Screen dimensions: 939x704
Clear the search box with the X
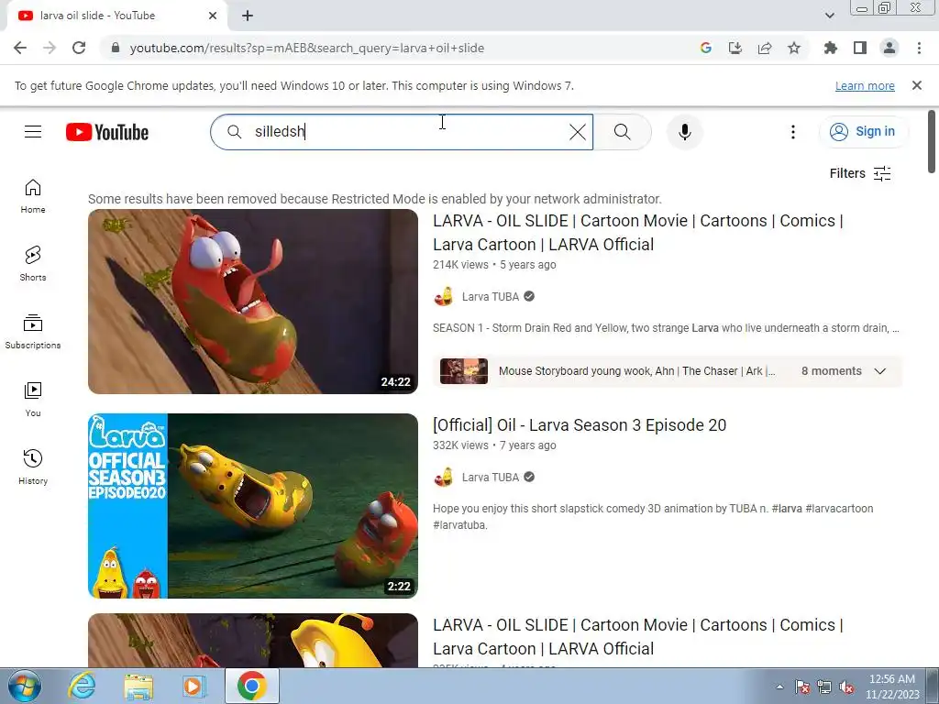pyautogui.click(x=578, y=132)
